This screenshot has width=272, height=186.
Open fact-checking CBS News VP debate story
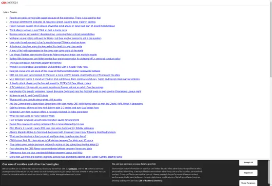coord(51,149)
